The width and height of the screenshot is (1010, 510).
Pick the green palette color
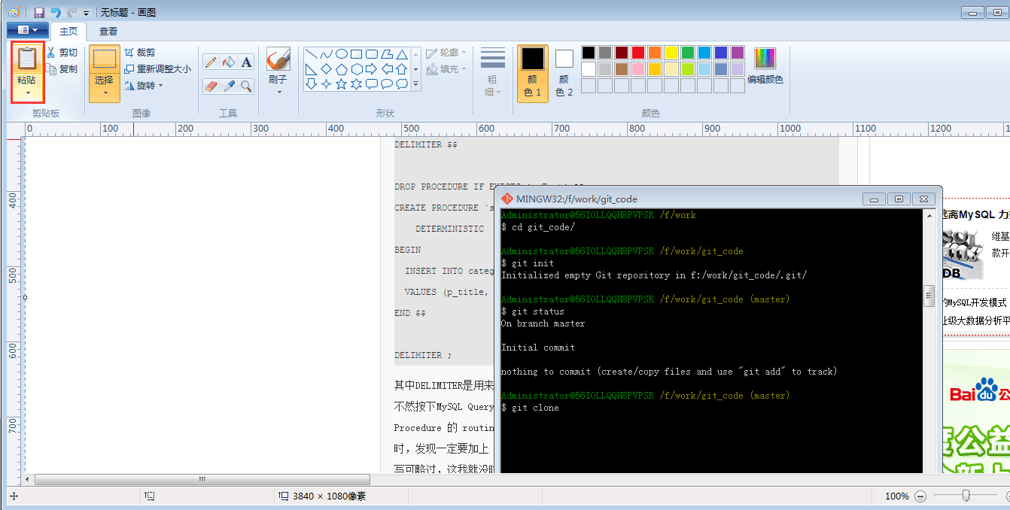[688, 53]
